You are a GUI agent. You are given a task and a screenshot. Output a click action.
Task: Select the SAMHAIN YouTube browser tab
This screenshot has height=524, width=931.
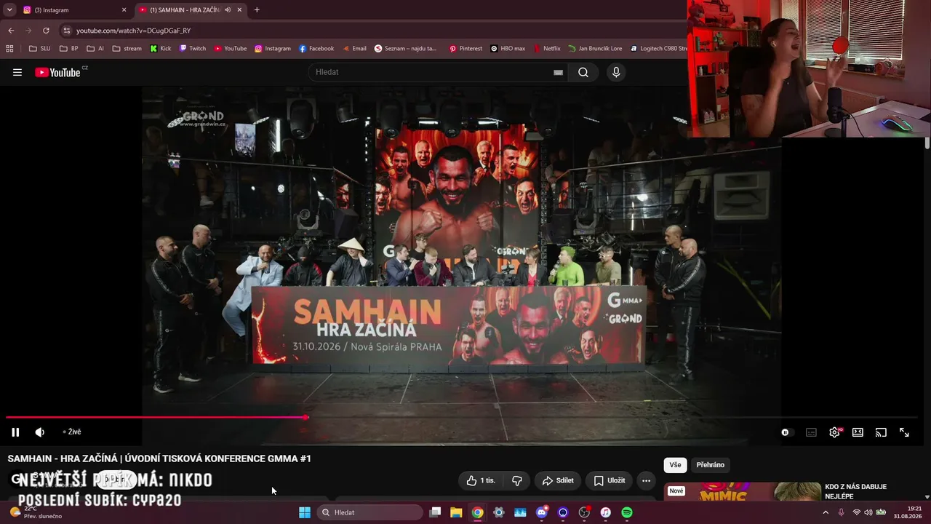point(191,10)
